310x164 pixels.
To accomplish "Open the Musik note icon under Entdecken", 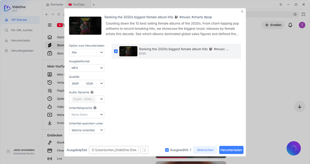I will coord(50,142).
